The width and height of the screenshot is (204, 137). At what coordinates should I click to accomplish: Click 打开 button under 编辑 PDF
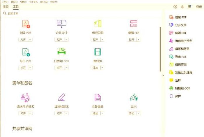[131, 39]
